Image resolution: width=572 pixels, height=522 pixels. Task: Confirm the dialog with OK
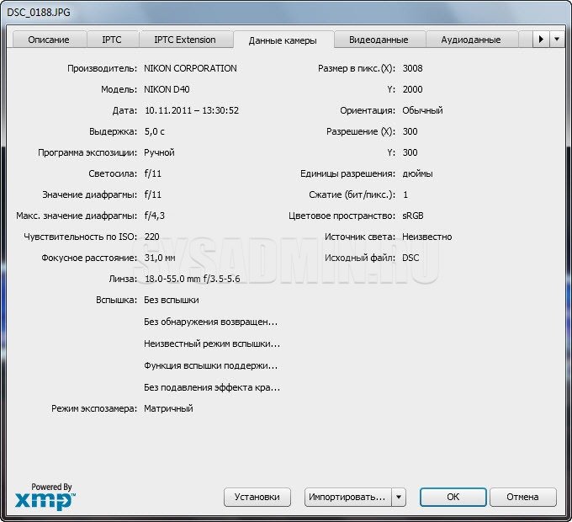point(453,497)
